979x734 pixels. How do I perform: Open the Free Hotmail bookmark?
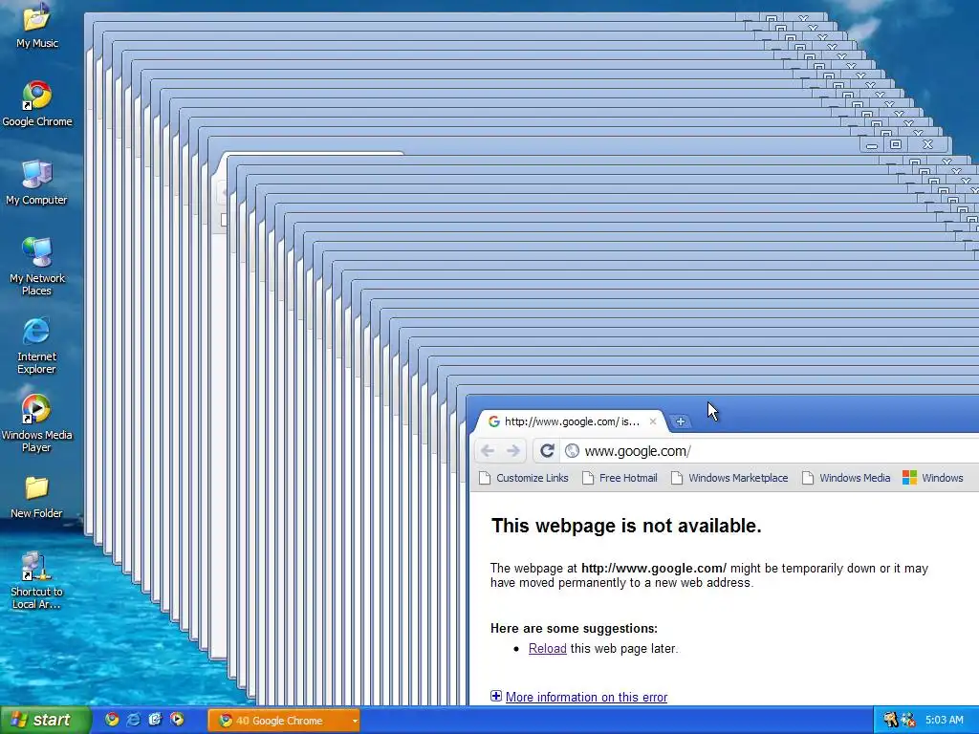point(620,478)
